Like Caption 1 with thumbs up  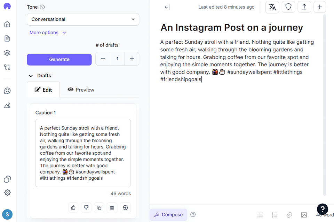73,207
